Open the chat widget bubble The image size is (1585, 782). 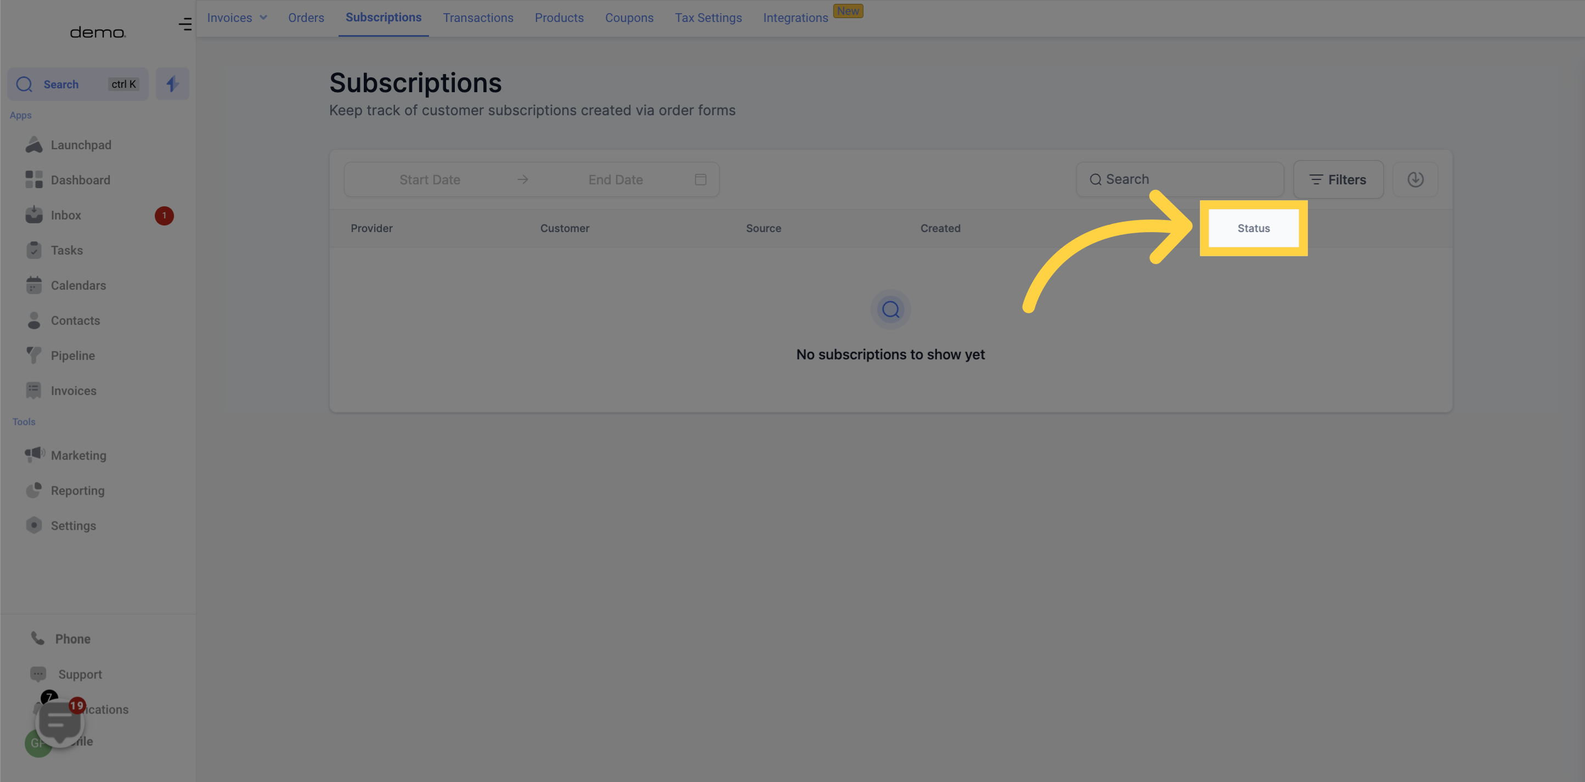[x=60, y=723]
